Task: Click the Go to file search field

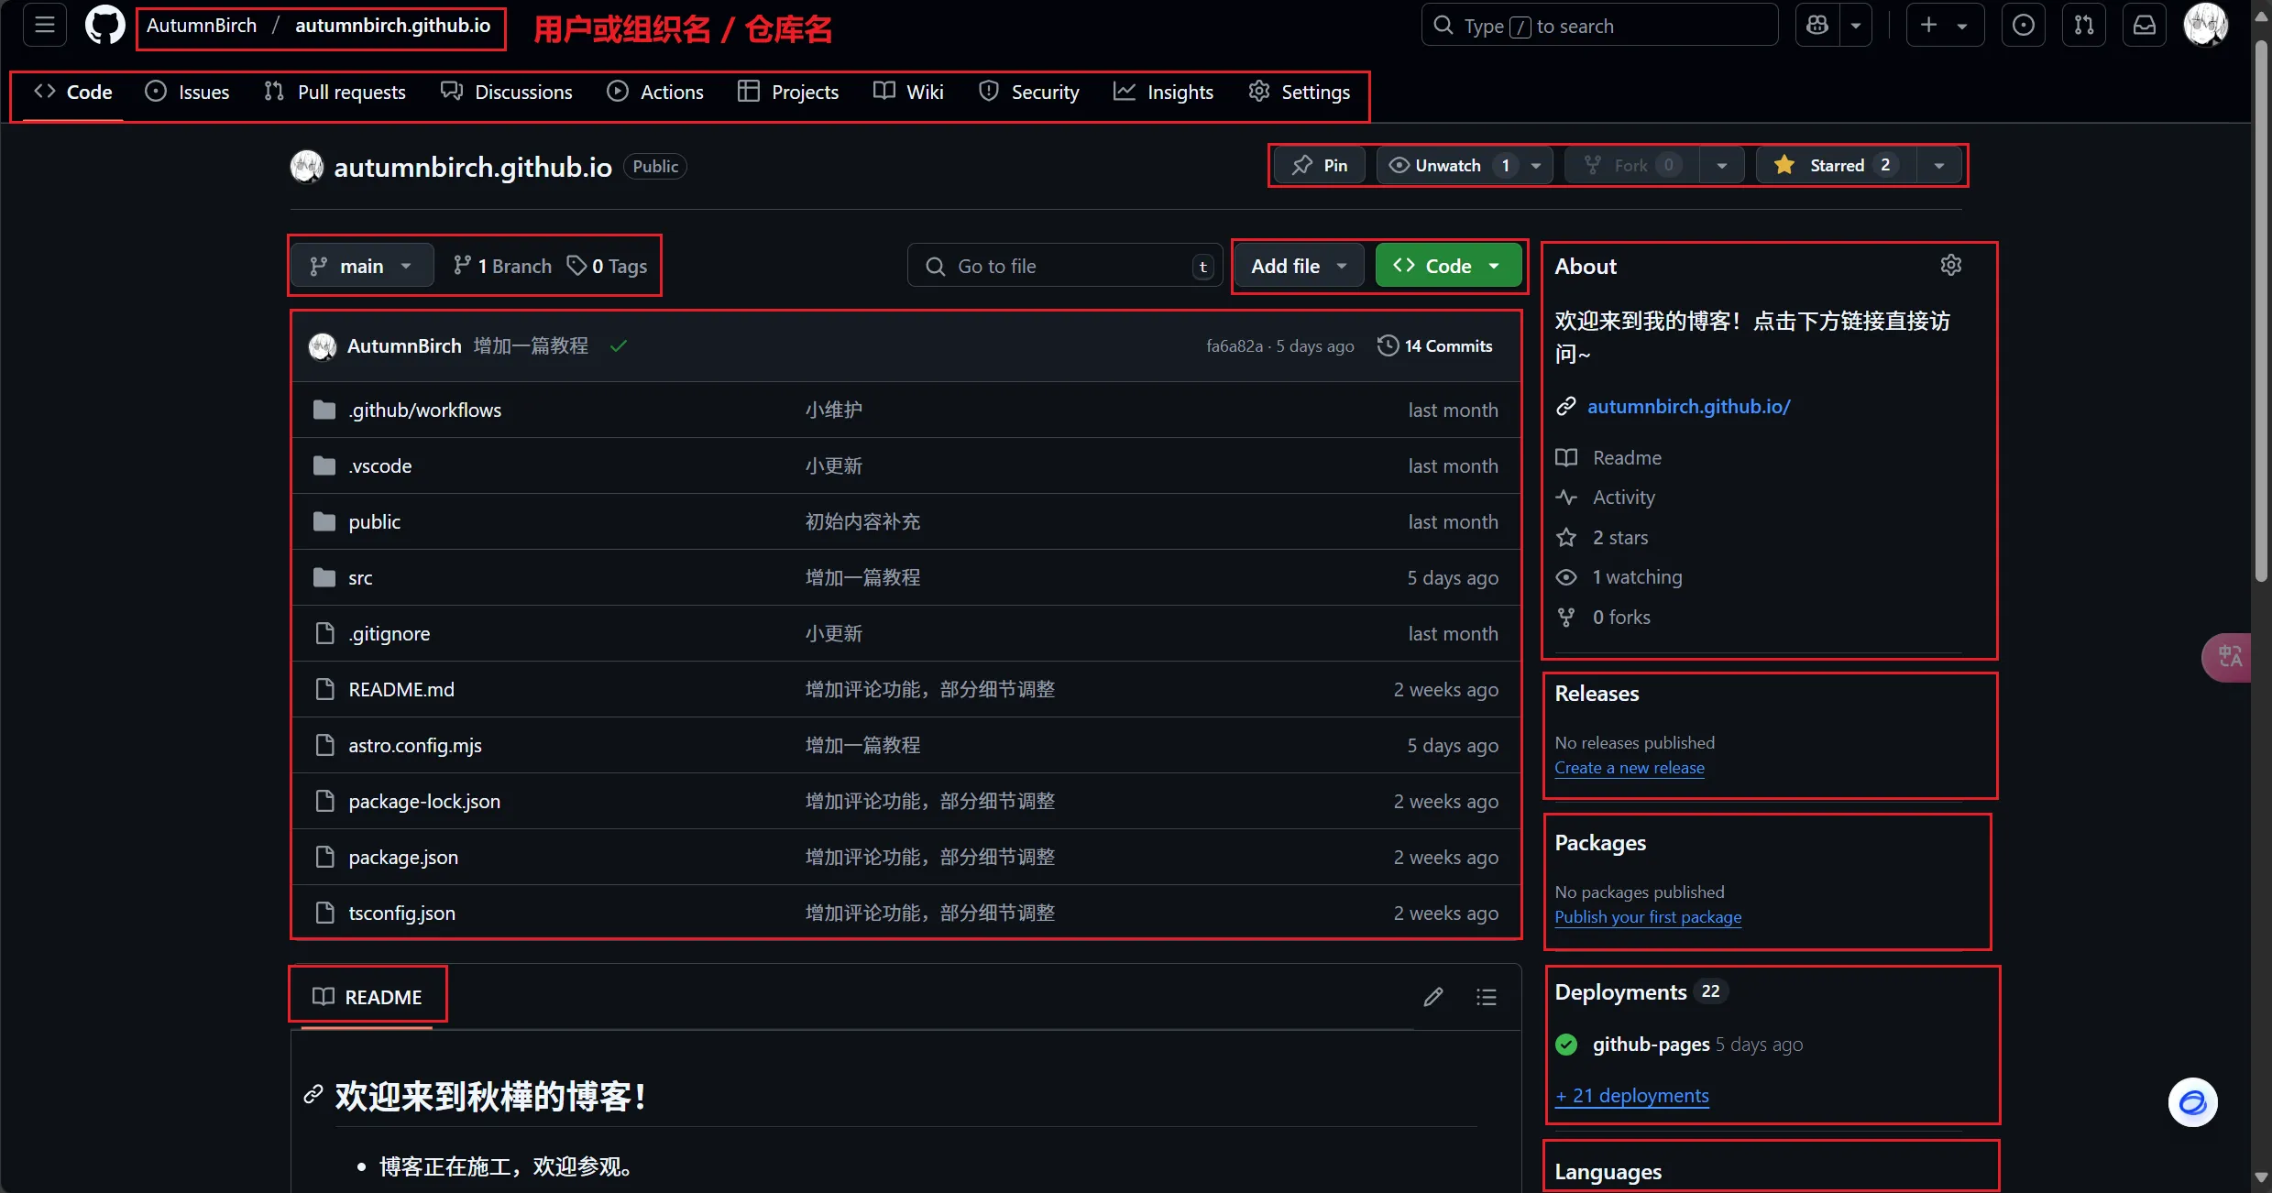Action: (1065, 266)
